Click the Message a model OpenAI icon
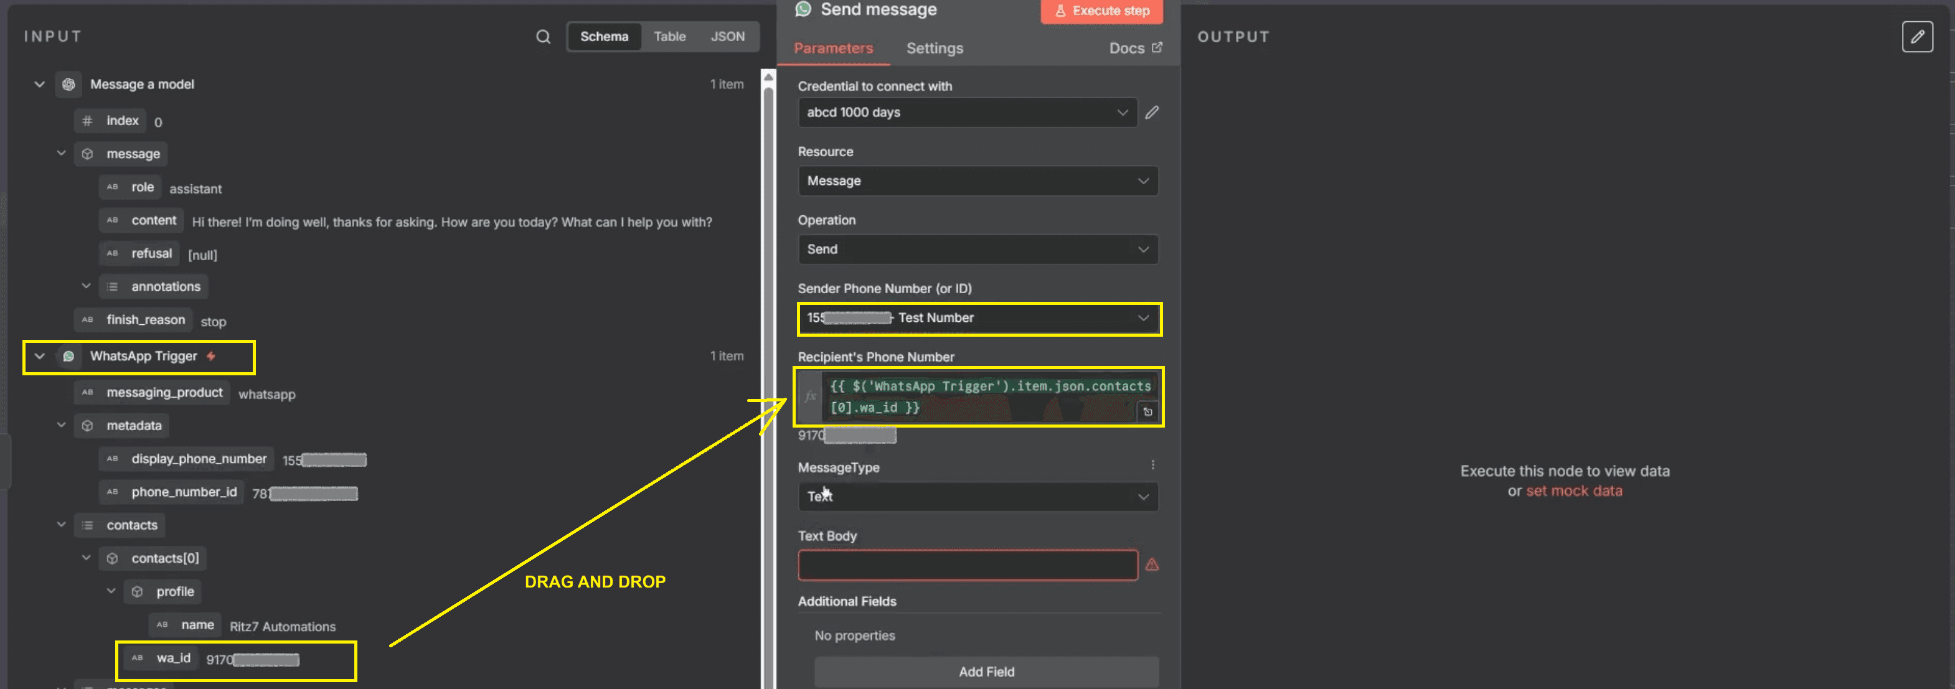1955x689 pixels. click(68, 84)
